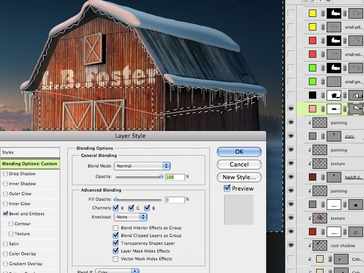Screen dimensions: 364x273
Task: Enable the Gradient Overlay style checkbox
Action: click(x=5, y=264)
